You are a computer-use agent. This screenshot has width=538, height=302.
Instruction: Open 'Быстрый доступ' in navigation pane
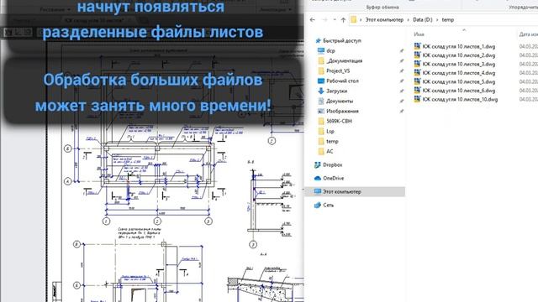342,41
